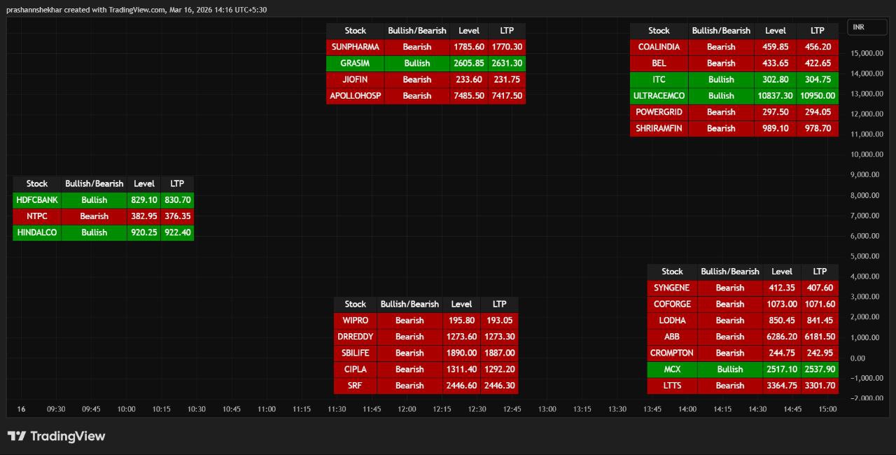
Task: Click CIPLA LTP value 1292.20
Action: [500, 369]
